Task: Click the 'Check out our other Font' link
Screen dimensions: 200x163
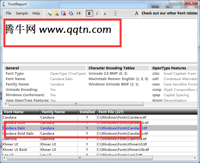Action: point(169,13)
